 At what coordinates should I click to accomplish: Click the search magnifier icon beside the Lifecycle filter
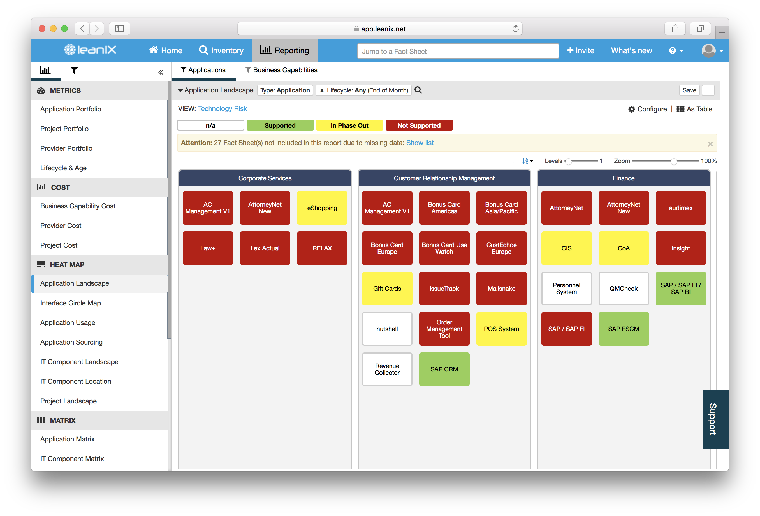[x=418, y=90]
